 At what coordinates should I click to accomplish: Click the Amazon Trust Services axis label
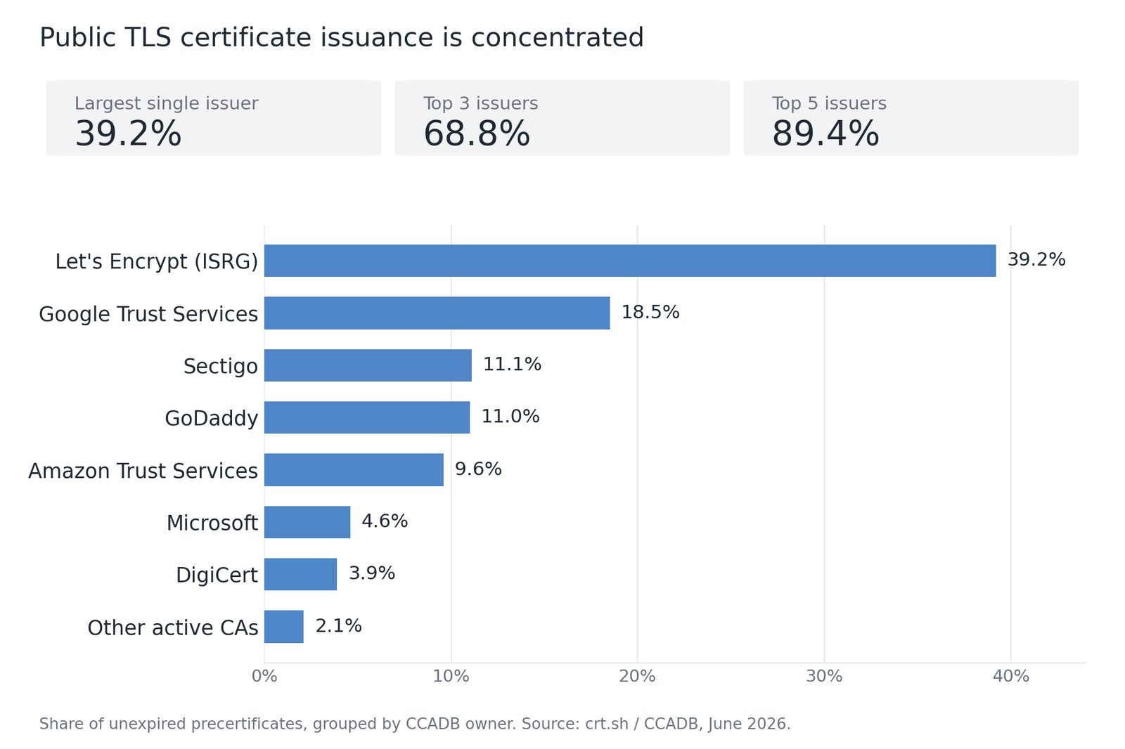pyautogui.click(x=143, y=471)
